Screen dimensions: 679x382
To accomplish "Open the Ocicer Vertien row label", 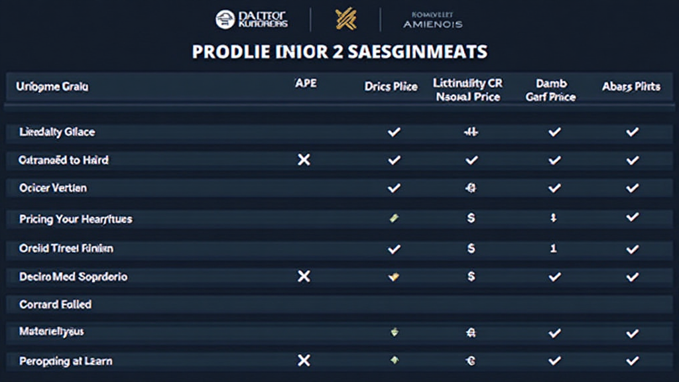I will pos(53,188).
